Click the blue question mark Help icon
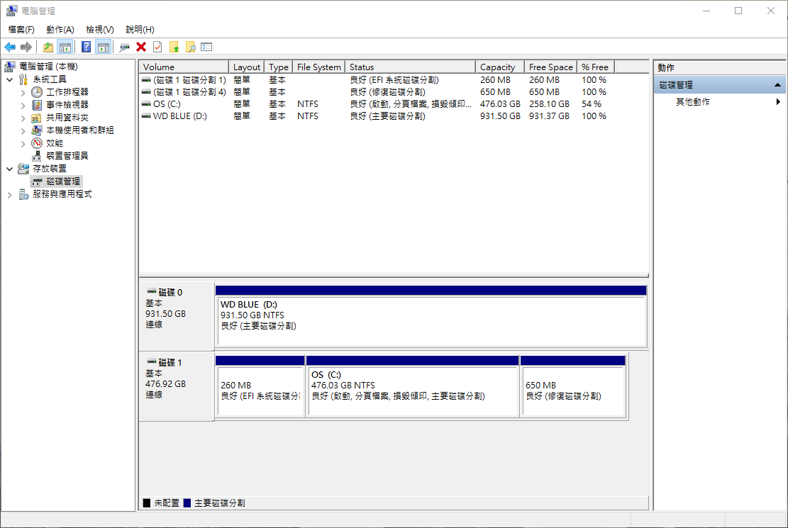Viewport: 788px width, 528px height. tap(86, 47)
